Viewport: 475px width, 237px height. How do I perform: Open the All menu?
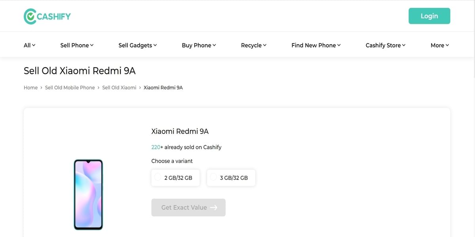30,45
